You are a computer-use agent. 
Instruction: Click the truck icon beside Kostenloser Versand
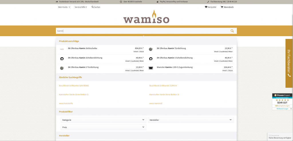[x=57, y=2]
